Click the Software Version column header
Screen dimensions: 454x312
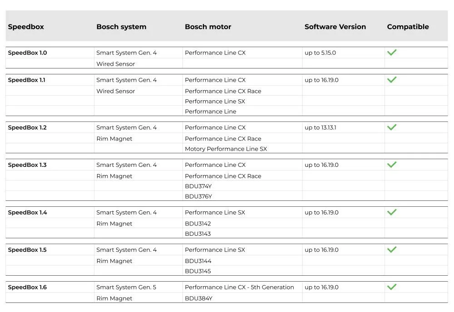coord(335,27)
